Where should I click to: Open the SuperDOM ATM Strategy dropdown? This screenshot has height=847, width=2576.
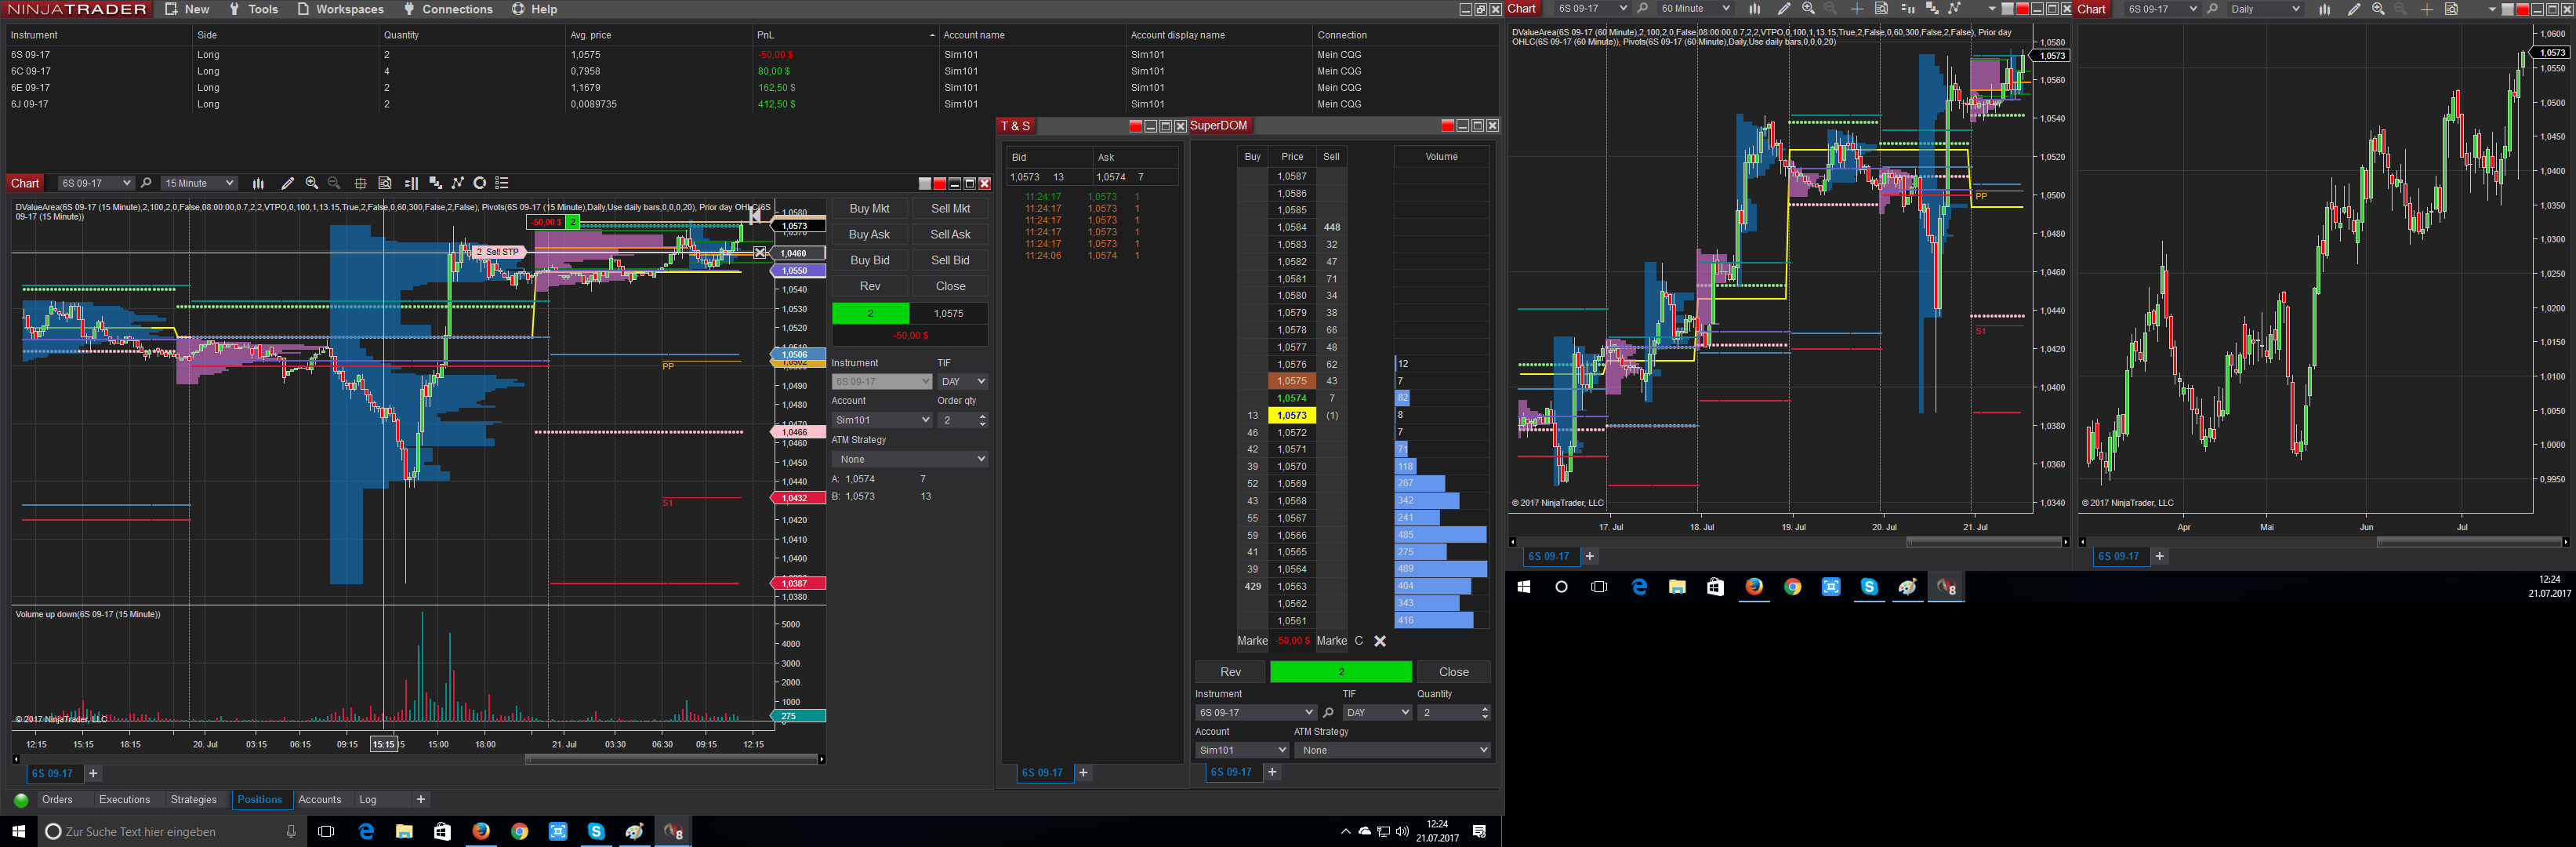point(1392,750)
